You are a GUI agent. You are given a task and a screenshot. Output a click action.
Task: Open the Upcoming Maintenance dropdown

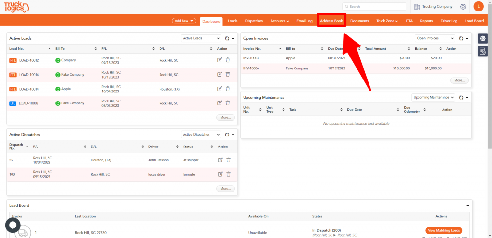coord(433,97)
